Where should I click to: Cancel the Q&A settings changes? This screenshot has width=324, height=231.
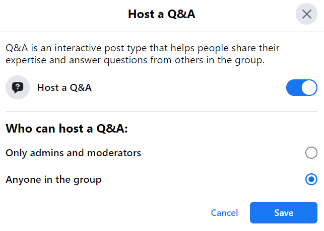224,213
